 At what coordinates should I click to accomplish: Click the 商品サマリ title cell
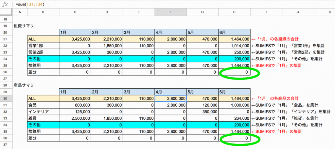pos(24,85)
